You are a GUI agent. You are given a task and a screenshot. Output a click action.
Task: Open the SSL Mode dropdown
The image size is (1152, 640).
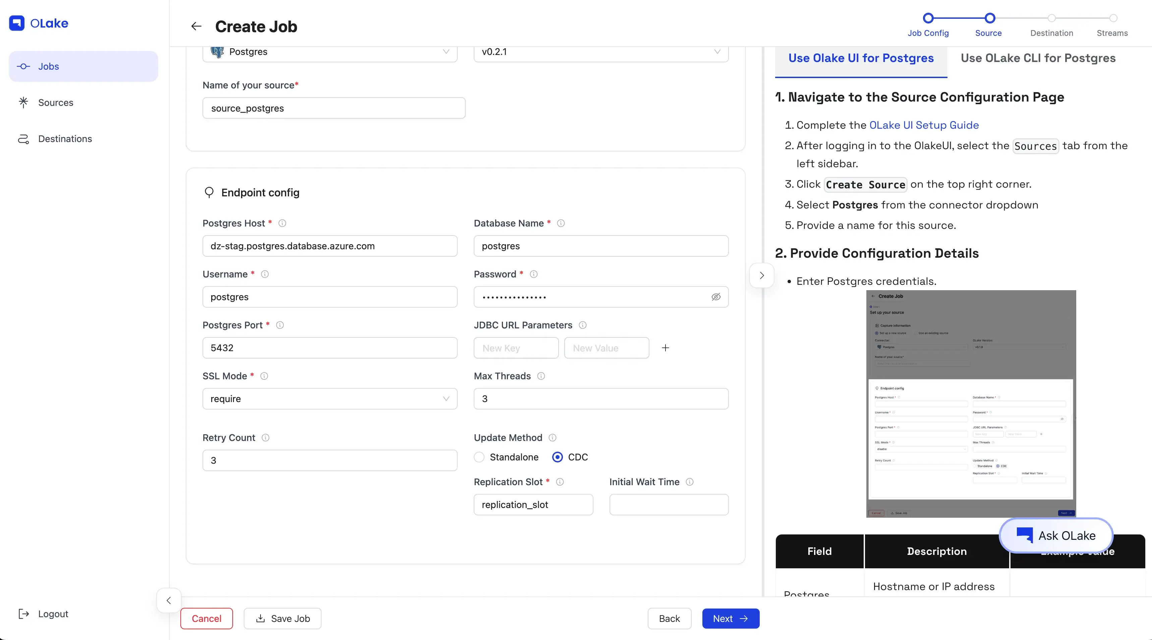(x=330, y=399)
